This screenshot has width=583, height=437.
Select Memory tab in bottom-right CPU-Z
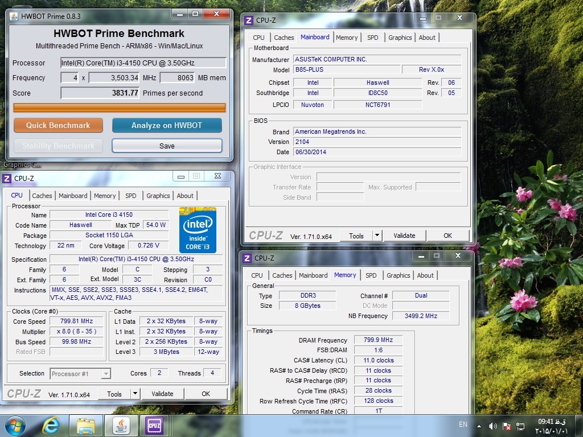[345, 275]
